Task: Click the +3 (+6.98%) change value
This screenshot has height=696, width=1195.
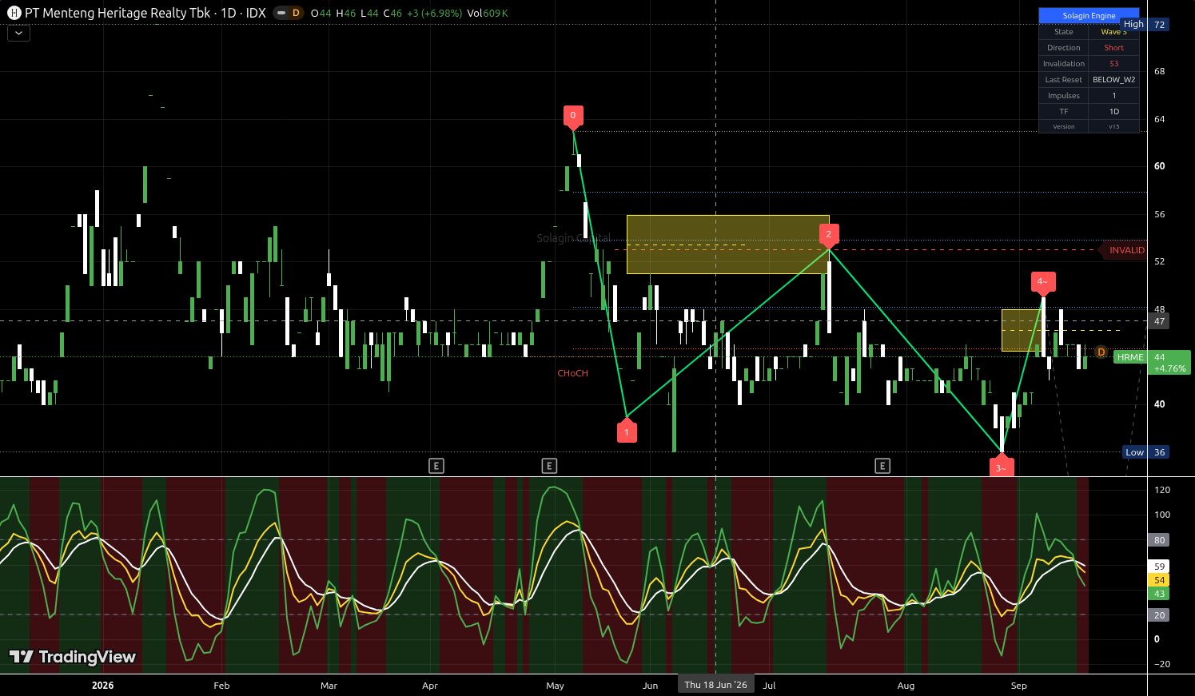Action: [x=434, y=13]
